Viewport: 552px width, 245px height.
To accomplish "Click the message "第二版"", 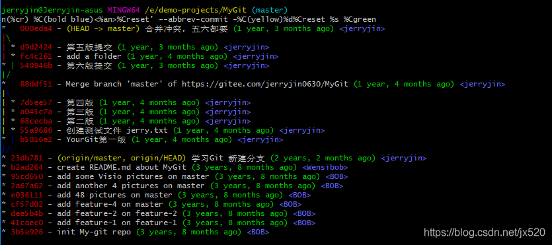I will [80, 122].
